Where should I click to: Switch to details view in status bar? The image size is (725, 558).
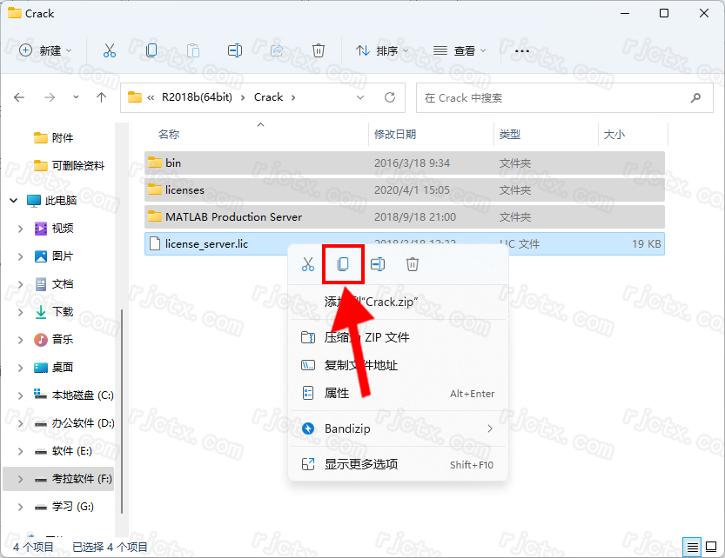pos(692,547)
